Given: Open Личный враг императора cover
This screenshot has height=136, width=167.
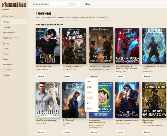Looking at the screenshot, I should click(x=154, y=100).
